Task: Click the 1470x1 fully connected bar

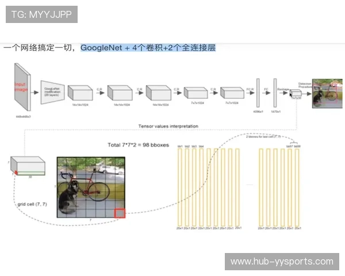Action: [x=275, y=92]
